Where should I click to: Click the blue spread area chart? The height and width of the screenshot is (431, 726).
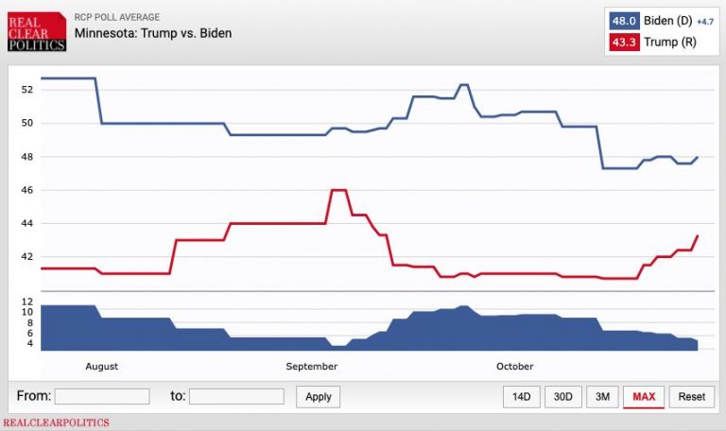point(284,334)
